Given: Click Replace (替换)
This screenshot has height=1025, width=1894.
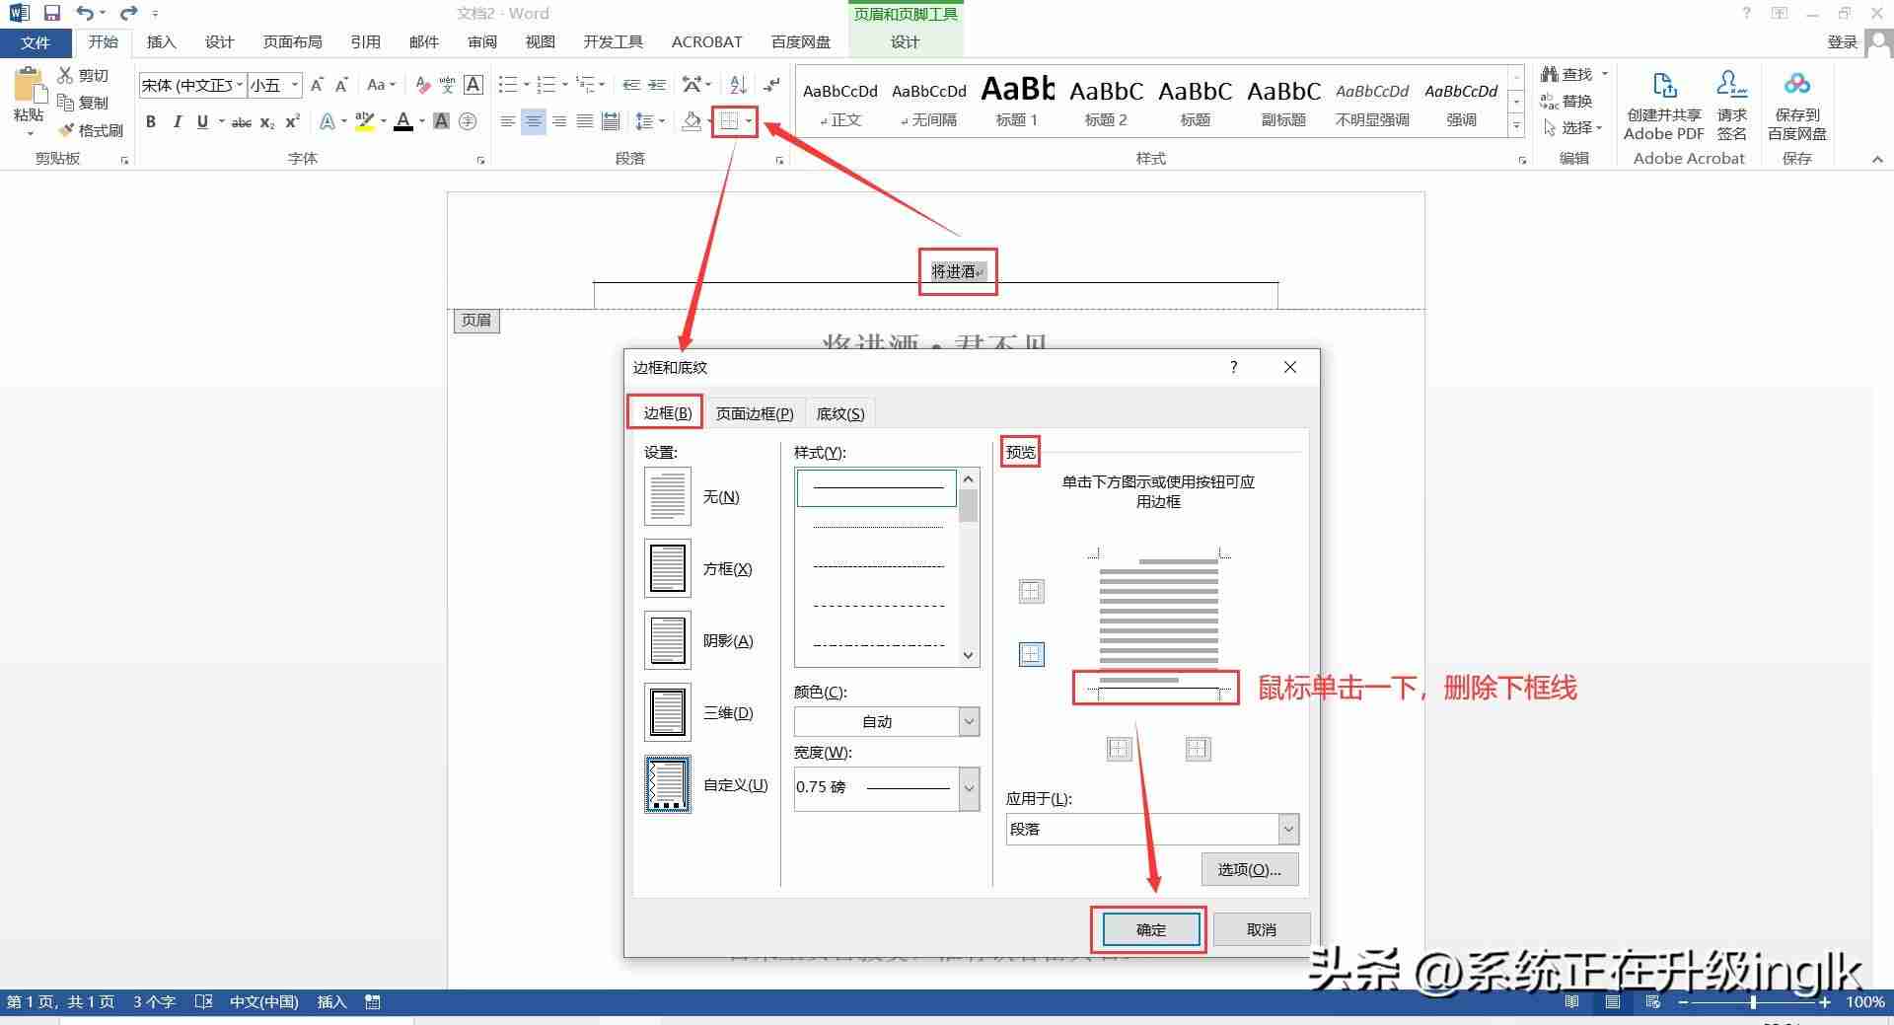Looking at the screenshot, I should pyautogui.click(x=1567, y=101).
